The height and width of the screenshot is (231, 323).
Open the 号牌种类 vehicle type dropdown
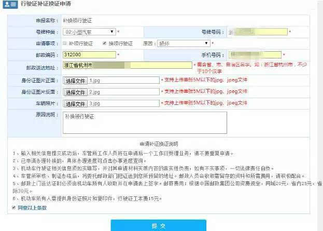coord(89,32)
